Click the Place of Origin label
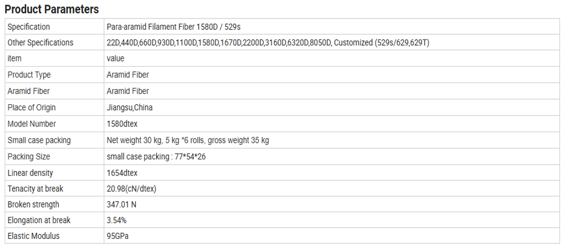 (32, 107)
